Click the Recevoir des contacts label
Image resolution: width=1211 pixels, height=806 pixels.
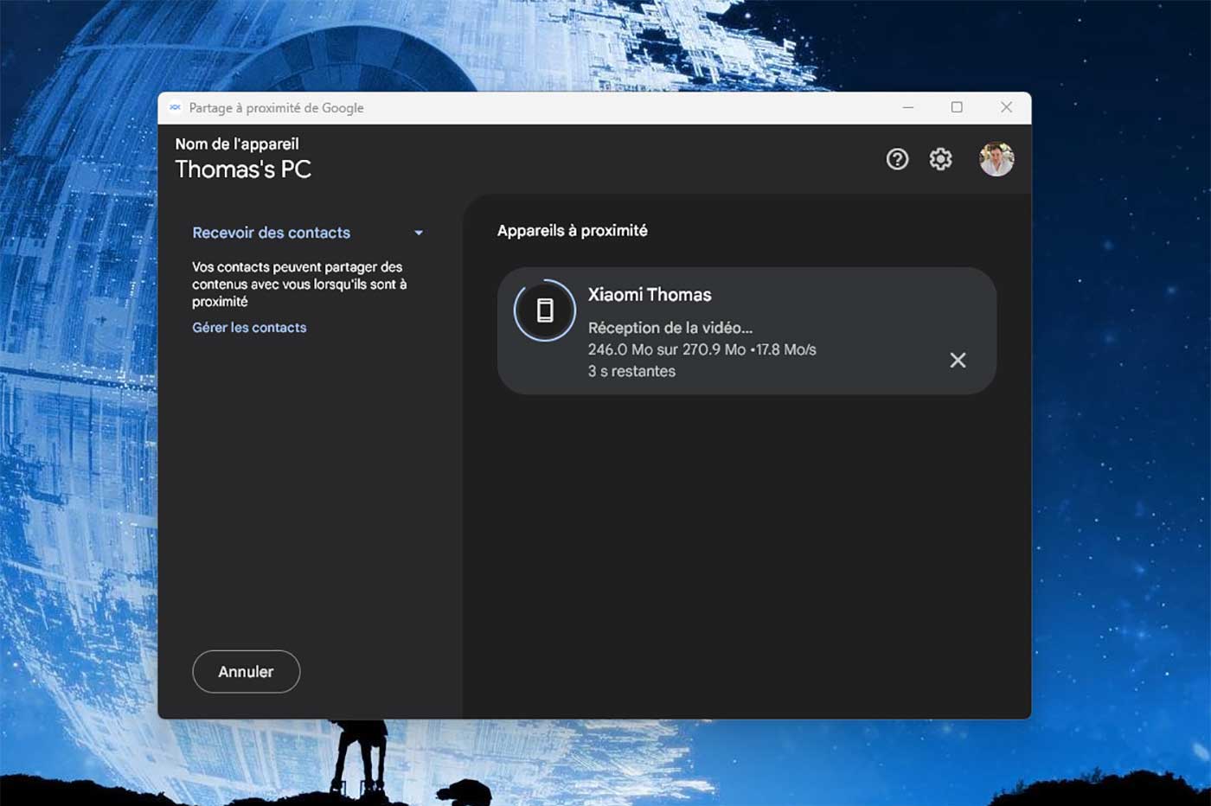(x=271, y=233)
